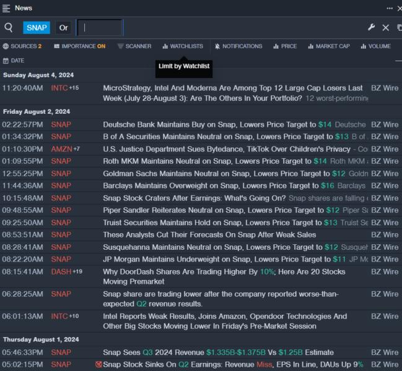Click the popout window icon at right edge
Screen dimensions: 402x371
click(400, 27)
